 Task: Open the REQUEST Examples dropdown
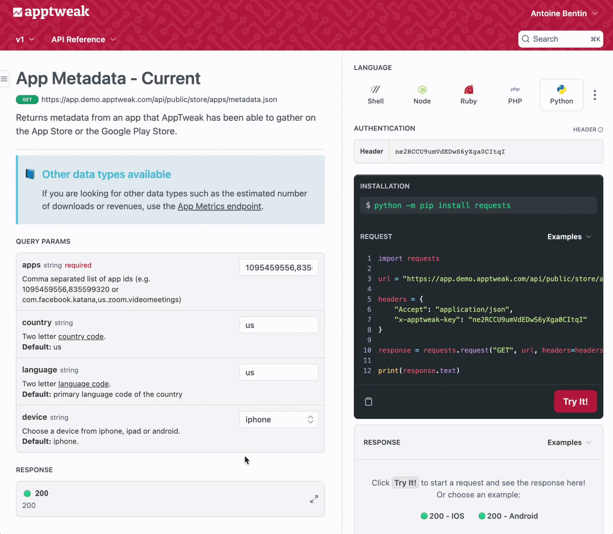pyautogui.click(x=569, y=237)
